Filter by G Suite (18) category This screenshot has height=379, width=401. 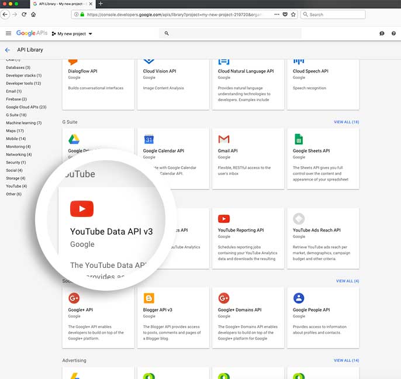coord(16,115)
